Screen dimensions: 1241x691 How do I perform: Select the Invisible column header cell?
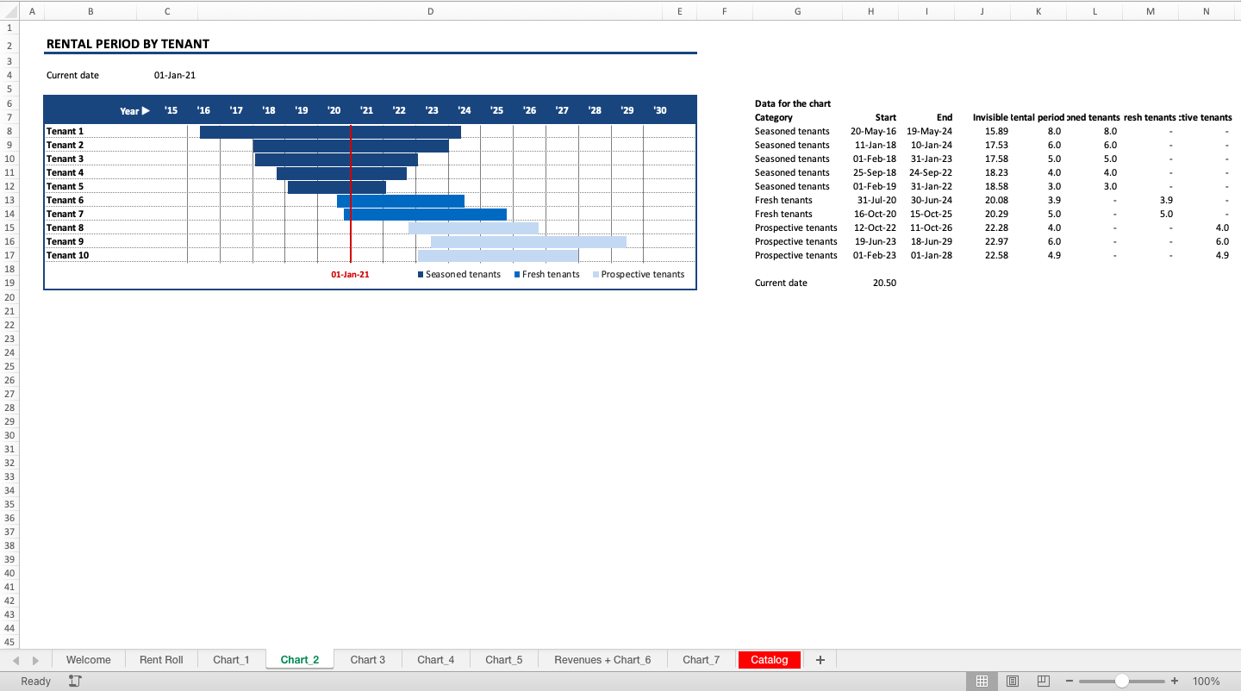click(x=982, y=117)
